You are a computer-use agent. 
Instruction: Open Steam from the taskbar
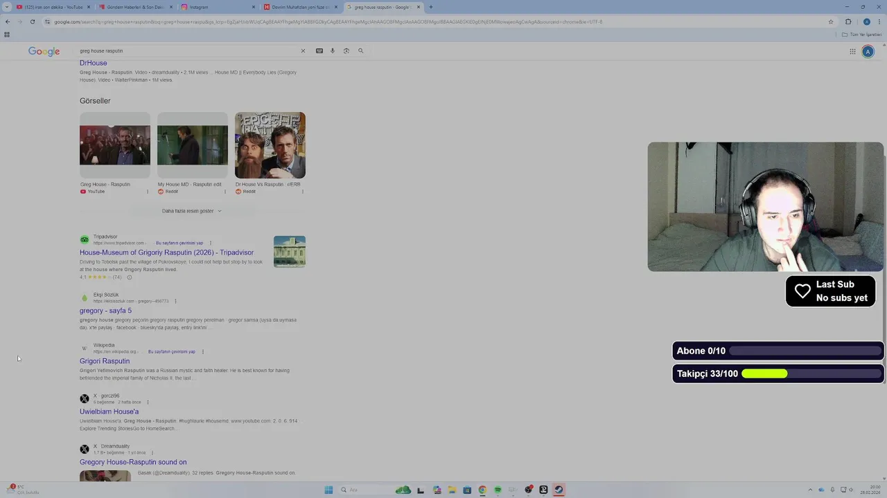(559, 490)
